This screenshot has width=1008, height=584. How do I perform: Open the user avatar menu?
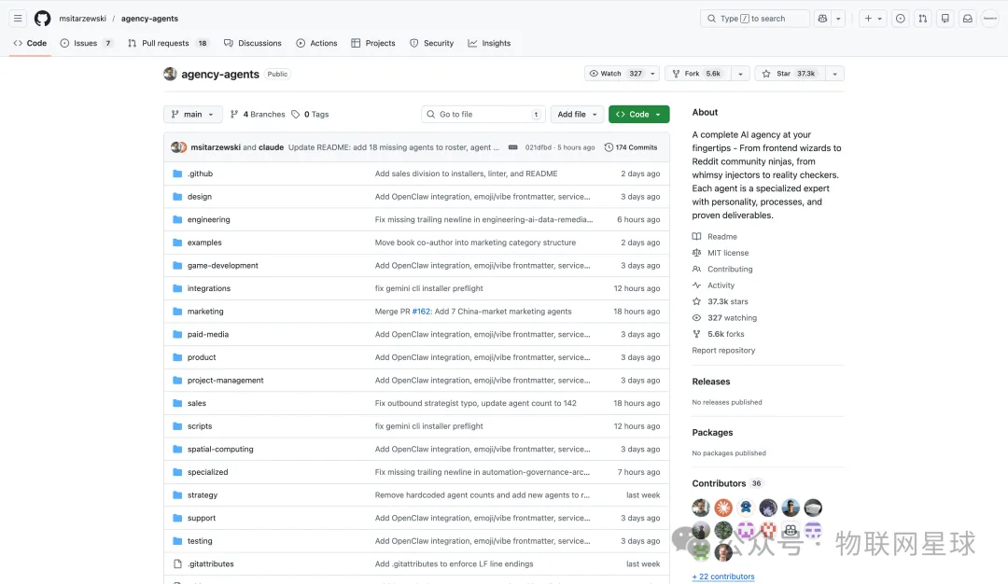pyautogui.click(x=990, y=19)
